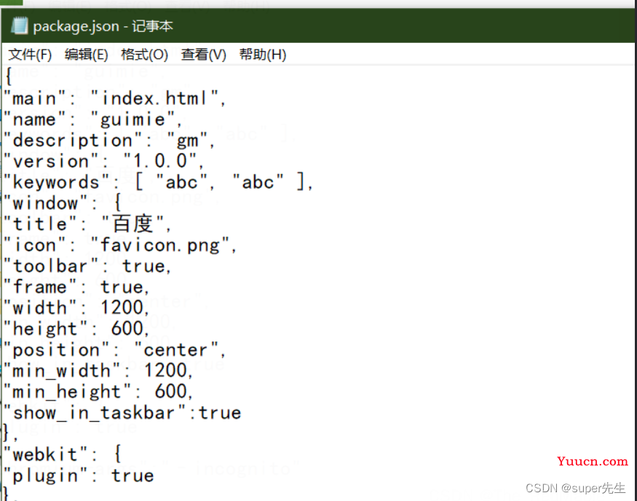Click the }, line closing the window block
The height and width of the screenshot is (501, 637).
(10, 433)
